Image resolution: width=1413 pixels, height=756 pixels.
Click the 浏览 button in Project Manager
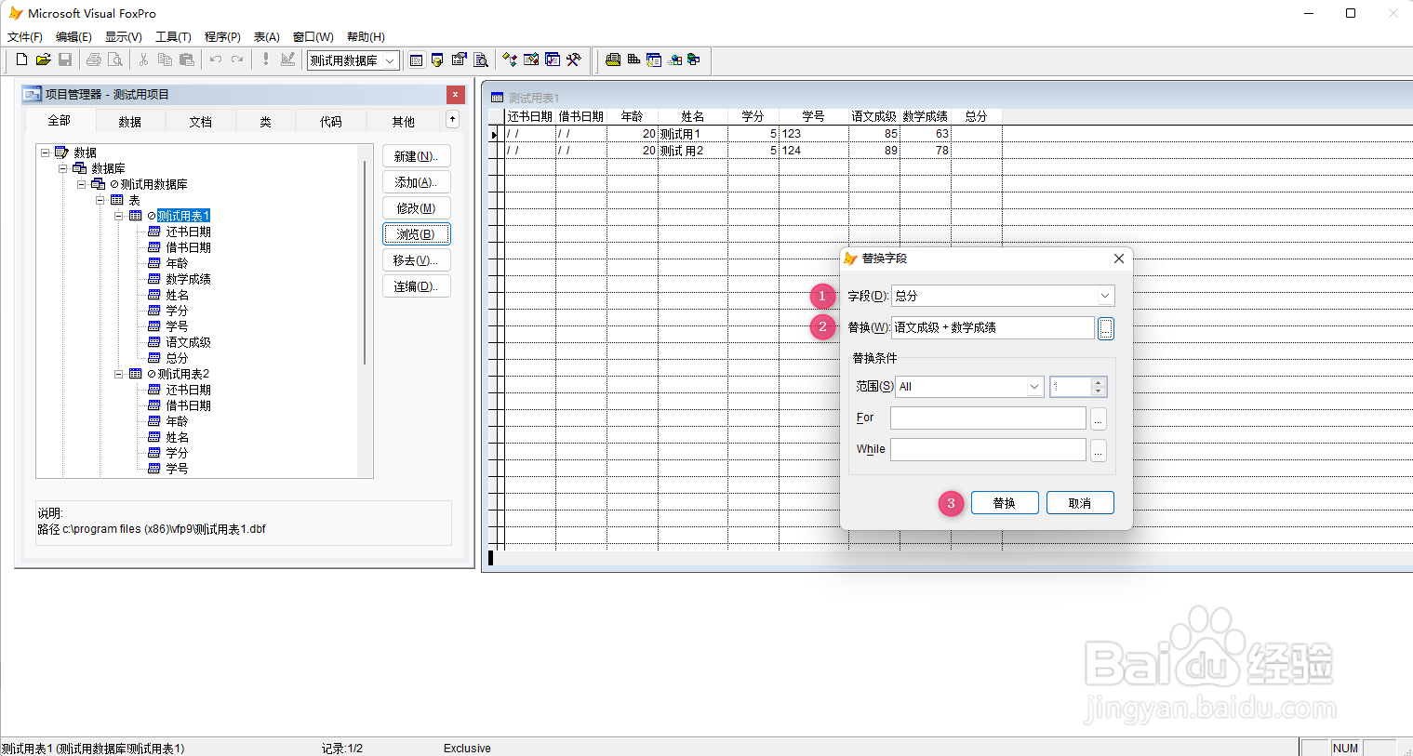(x=416, y=233)
